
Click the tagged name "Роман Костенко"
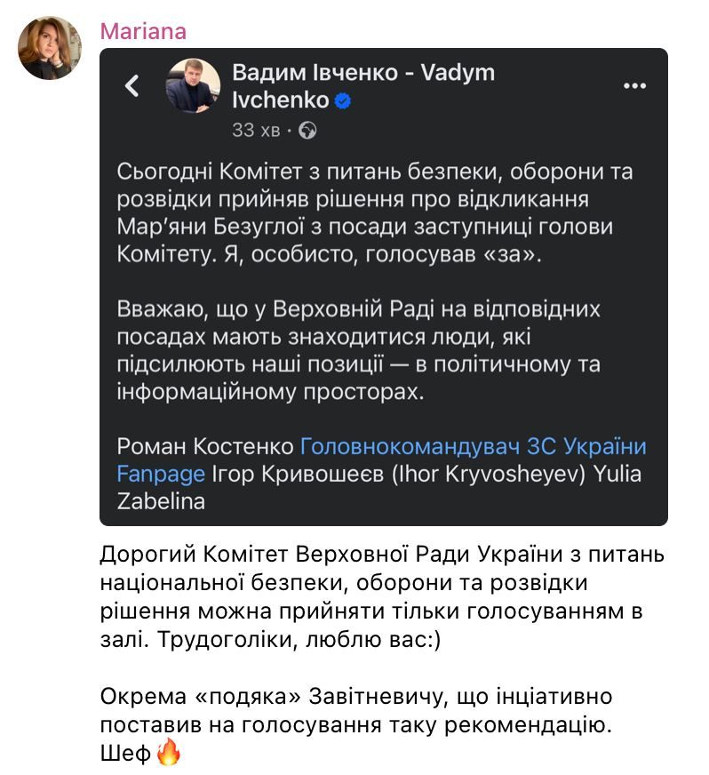click(x=205, y=446)
